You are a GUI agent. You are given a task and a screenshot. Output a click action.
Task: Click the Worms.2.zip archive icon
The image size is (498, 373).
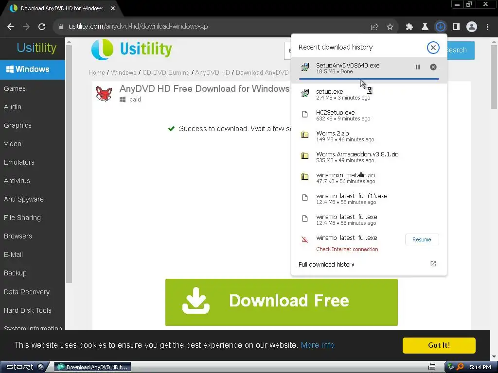click(x=305, y=135)
